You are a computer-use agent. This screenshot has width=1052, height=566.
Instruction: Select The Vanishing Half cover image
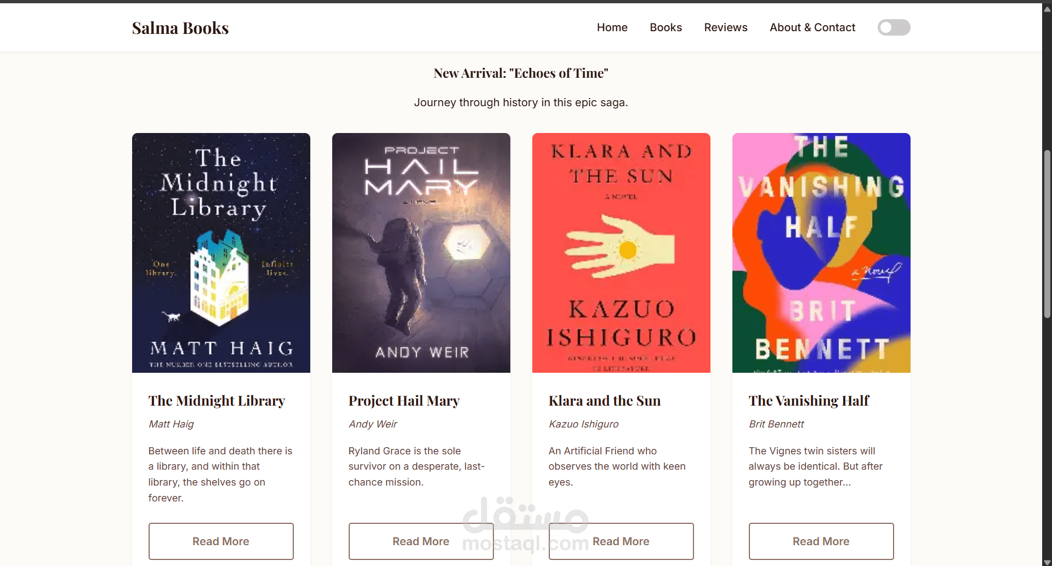point(821,253)
